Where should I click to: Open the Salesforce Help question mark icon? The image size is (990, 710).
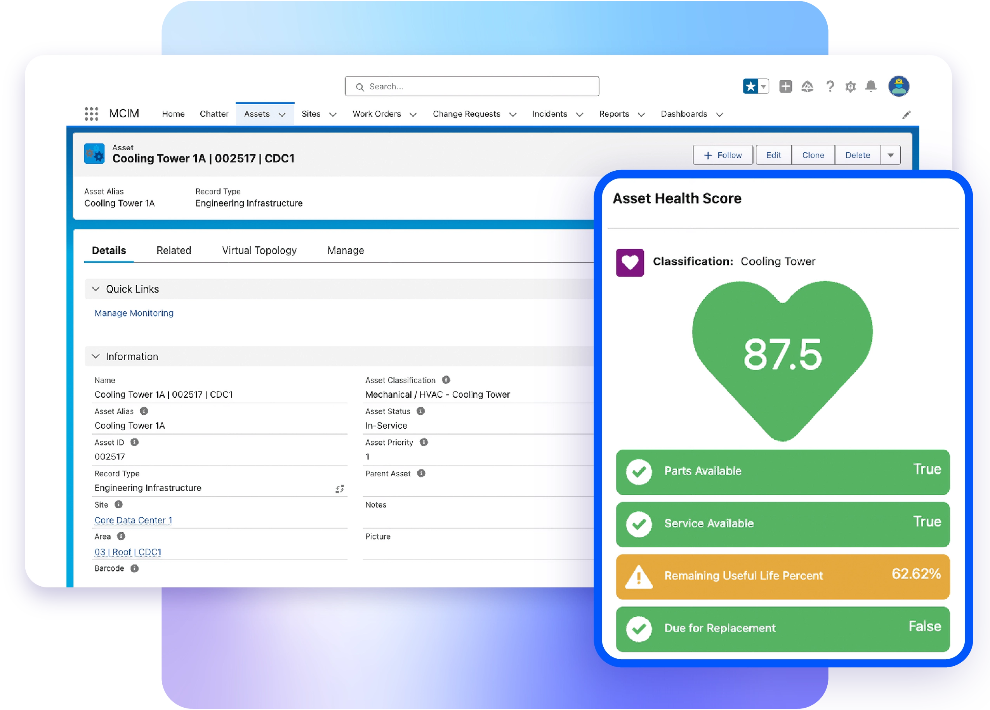point(830,87)
